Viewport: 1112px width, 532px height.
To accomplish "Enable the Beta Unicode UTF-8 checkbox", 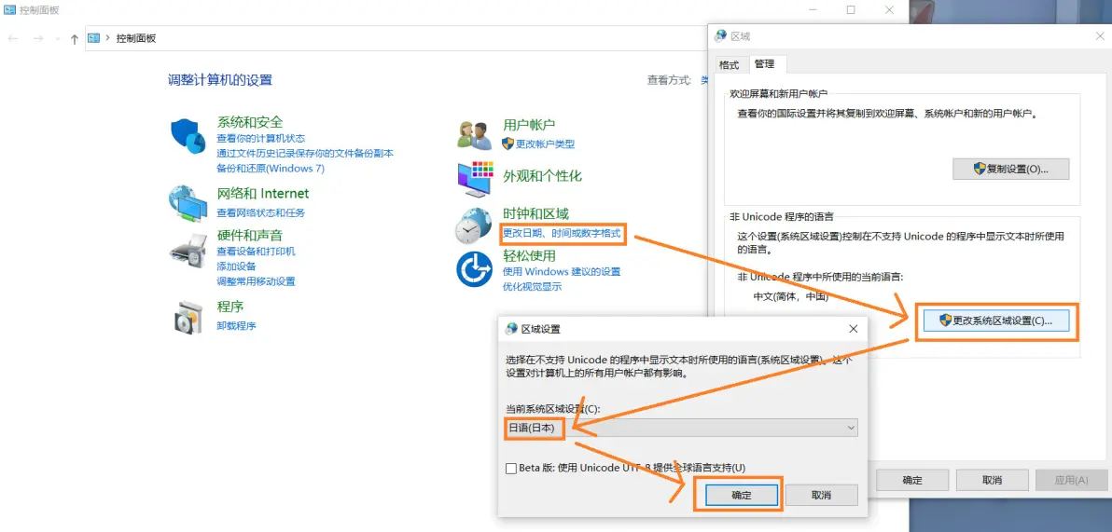I will click(510, 468).
